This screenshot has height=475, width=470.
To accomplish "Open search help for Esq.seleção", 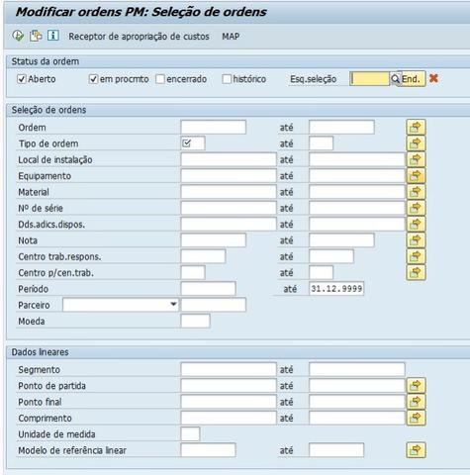I will [x=395, y=79].
